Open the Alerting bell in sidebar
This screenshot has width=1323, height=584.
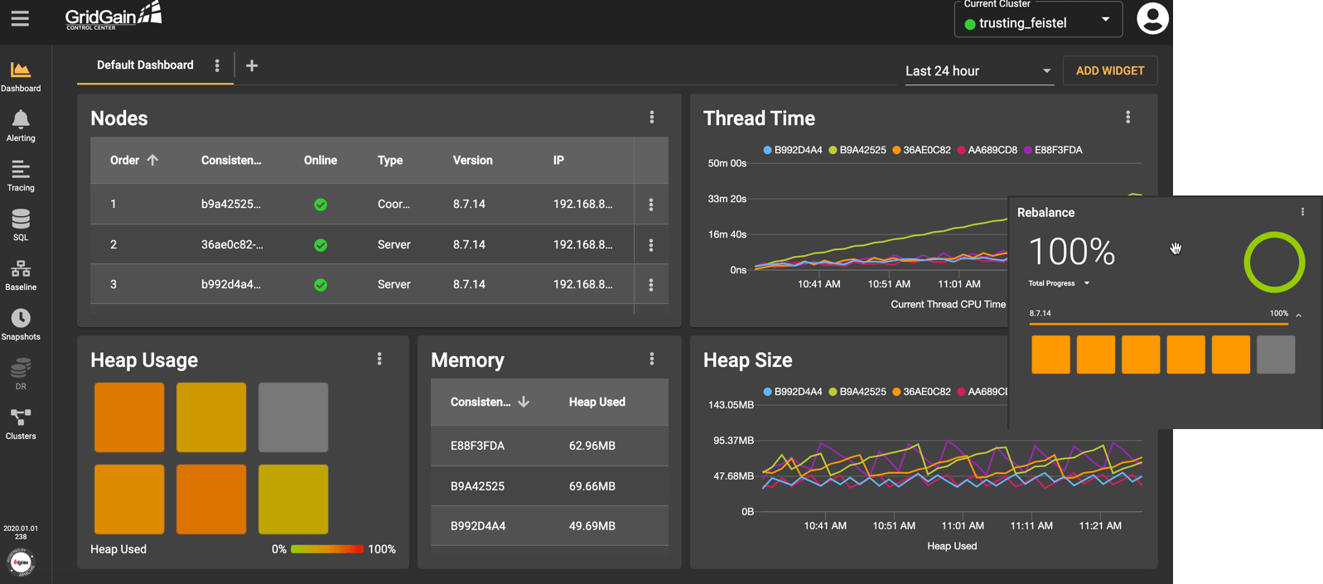[21, 126]
